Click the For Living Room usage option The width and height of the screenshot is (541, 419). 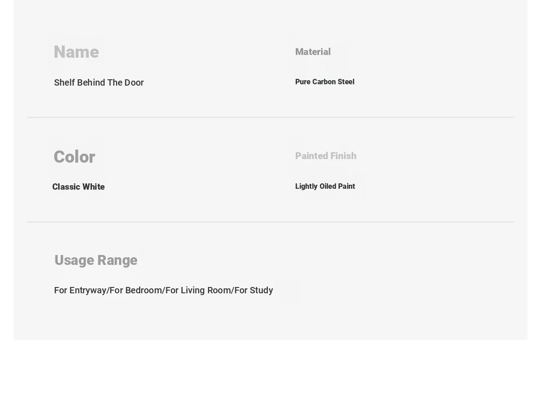click(198, 291)
